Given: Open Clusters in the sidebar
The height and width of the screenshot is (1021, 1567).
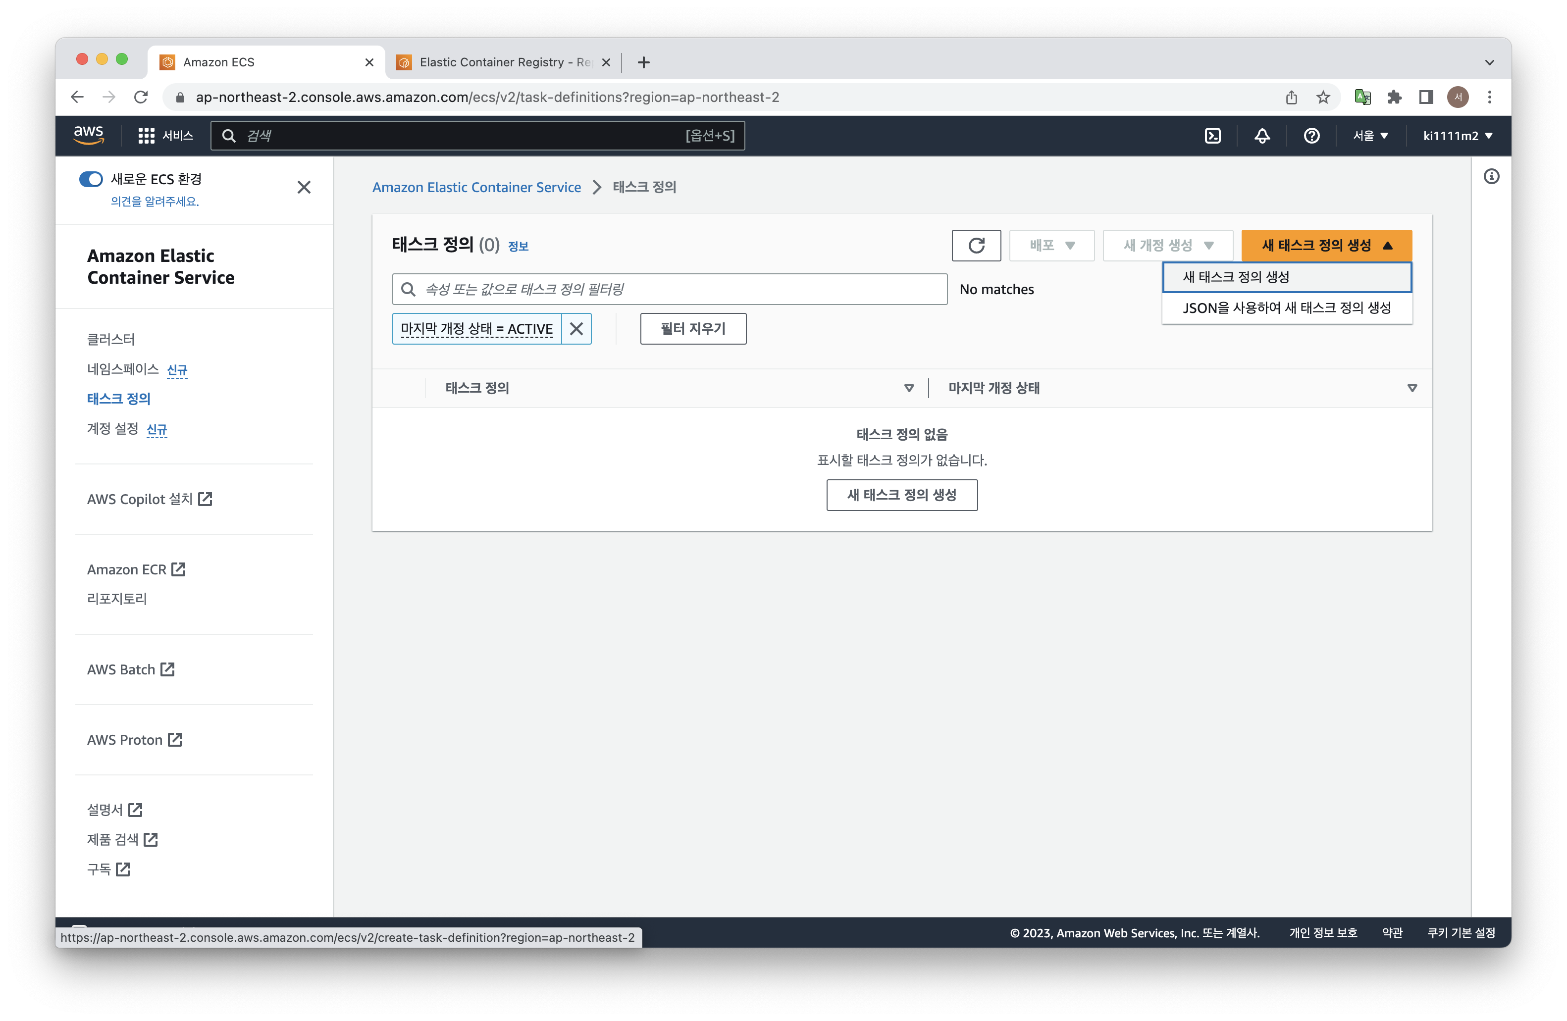Looking at the screenshot, I should [110, 339].
